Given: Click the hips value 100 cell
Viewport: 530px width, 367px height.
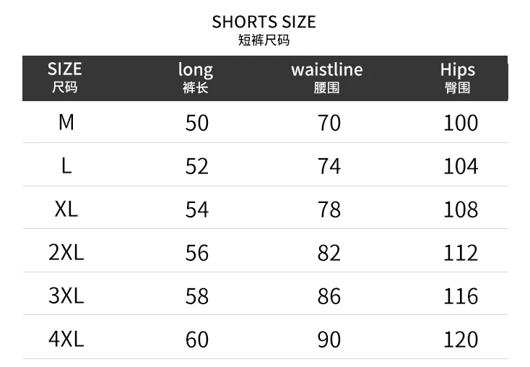Looking at the screenshot, I should pyautogui.click(x=461, y=123).
